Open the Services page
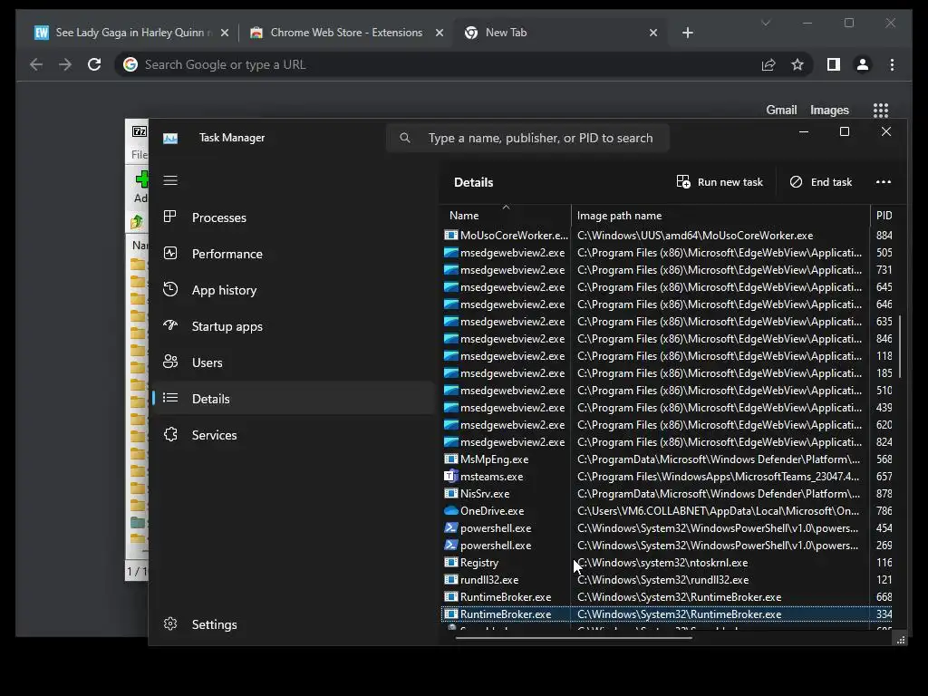The image size is (928, 696). point(295,435)
